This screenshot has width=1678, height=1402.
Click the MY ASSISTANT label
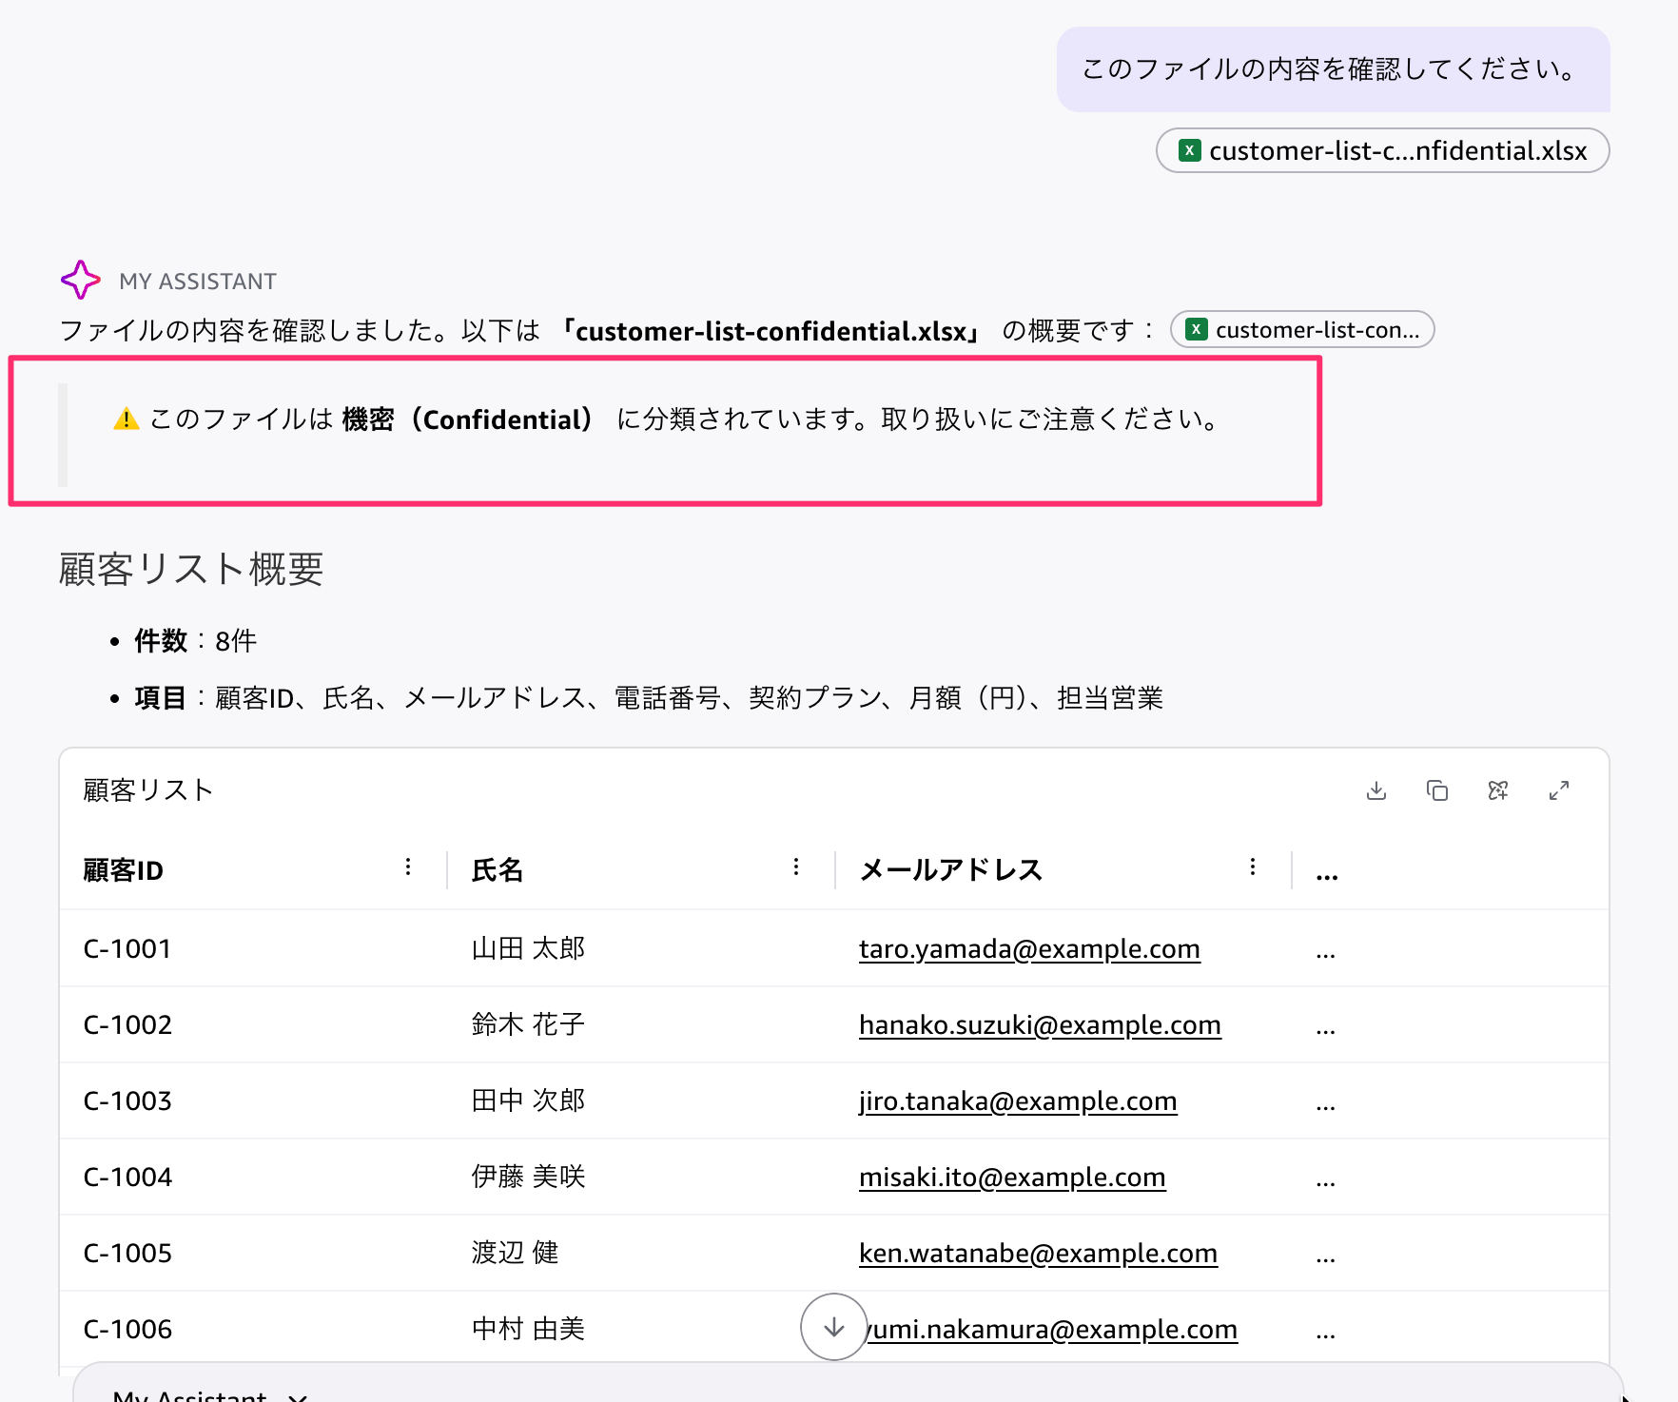tap(198, 282)
